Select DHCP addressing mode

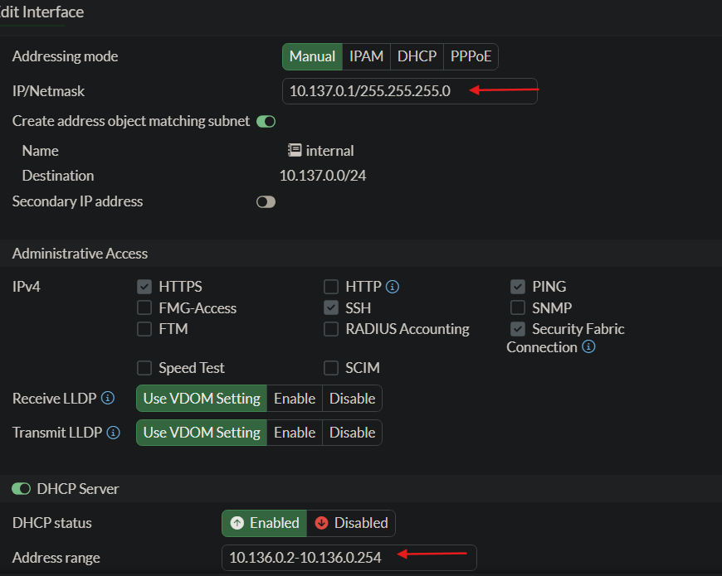pos(417,56)
